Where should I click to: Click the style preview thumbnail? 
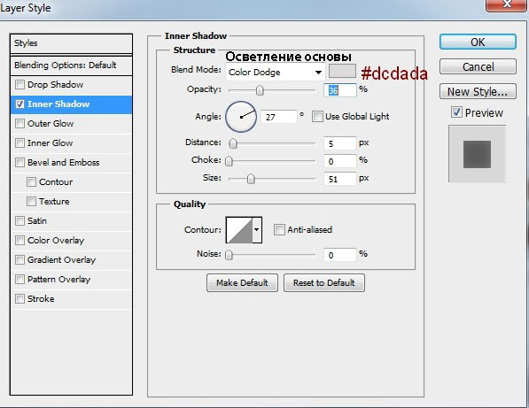point(477,154)
